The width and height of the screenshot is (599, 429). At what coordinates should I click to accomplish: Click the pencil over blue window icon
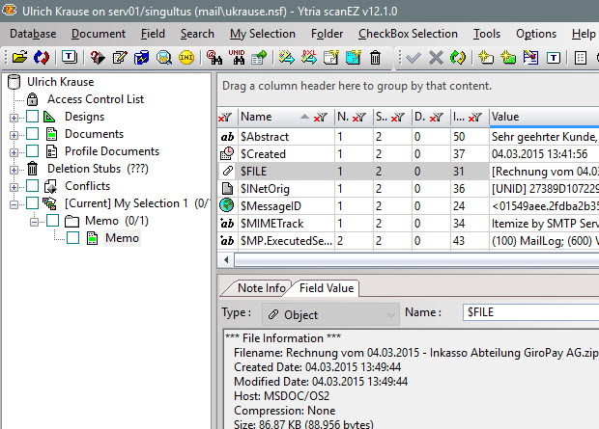click(x=530, y=58)
